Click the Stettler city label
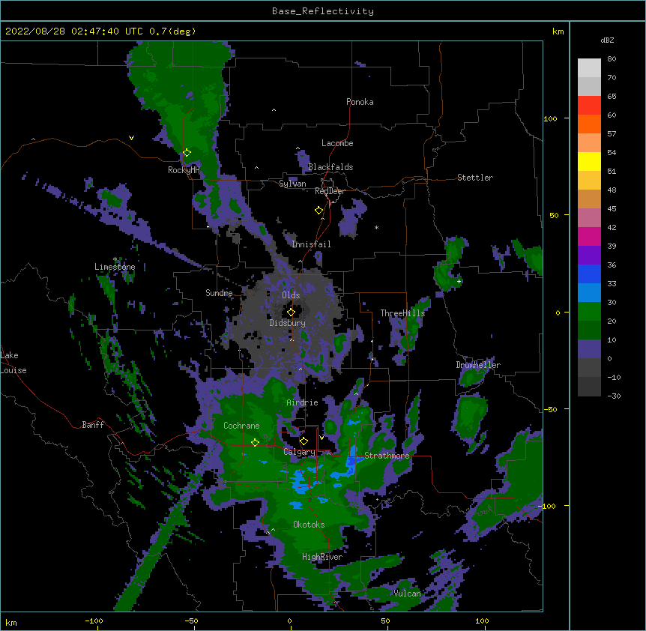Image resolution: width=646 pixels, height=631 pixels. coord(475,178)
